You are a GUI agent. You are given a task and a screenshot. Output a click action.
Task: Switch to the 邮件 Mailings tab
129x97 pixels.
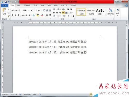tap(42, 5)
